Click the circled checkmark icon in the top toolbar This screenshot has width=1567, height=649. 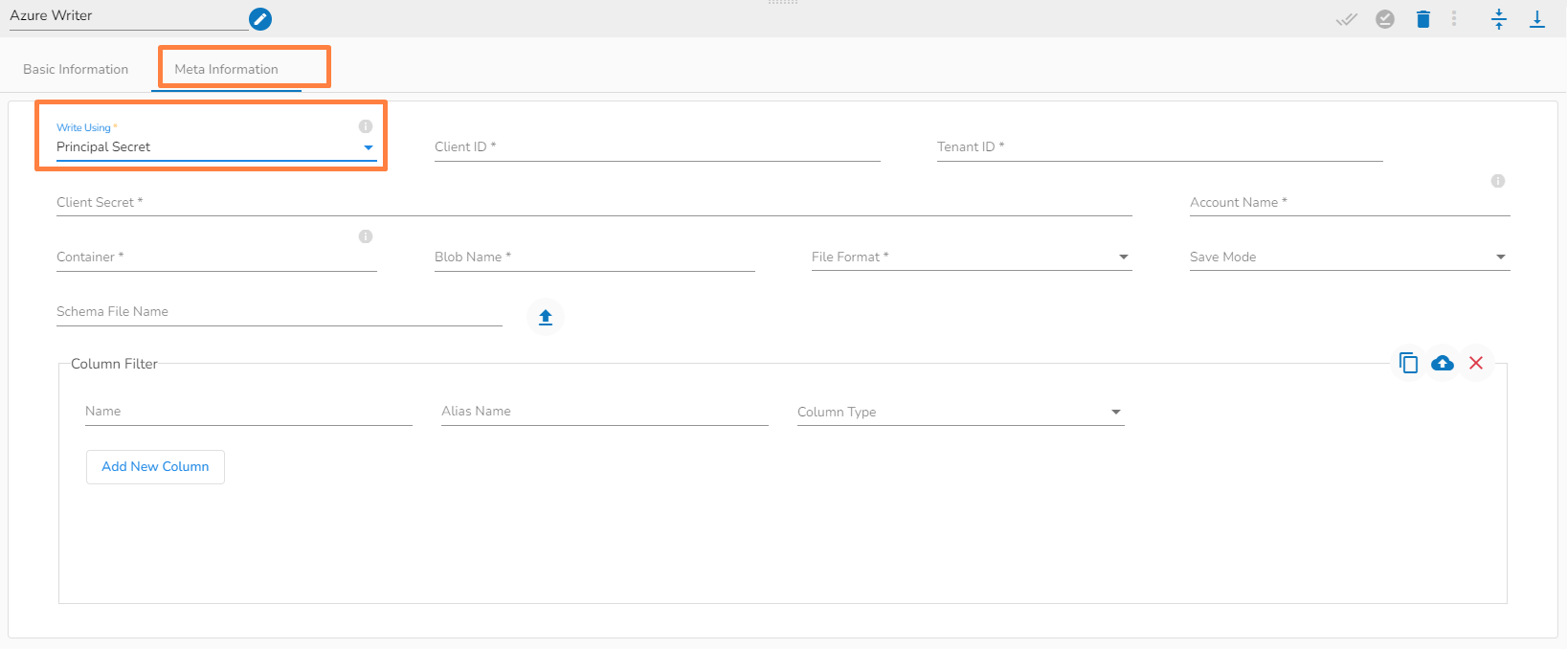(1385, 19)
